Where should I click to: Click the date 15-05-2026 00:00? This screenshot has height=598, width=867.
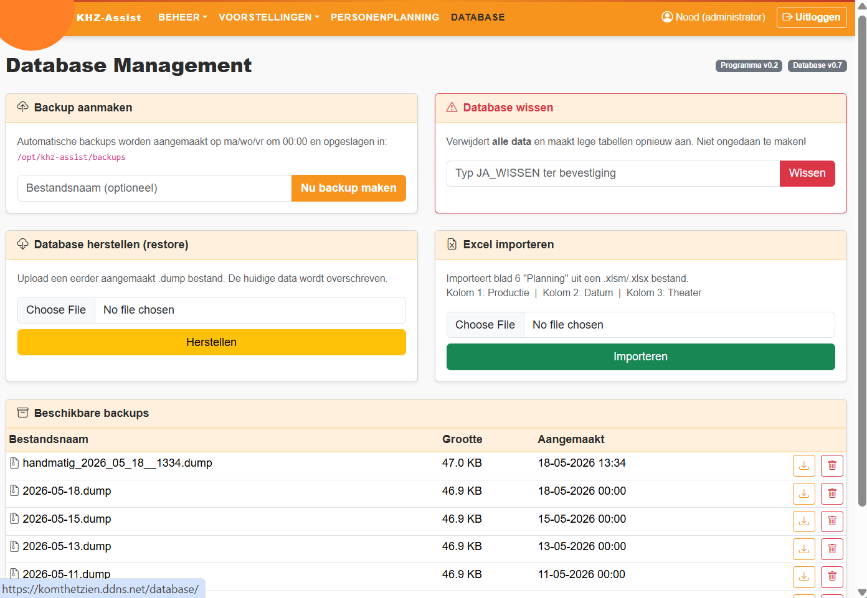[582, 519]
